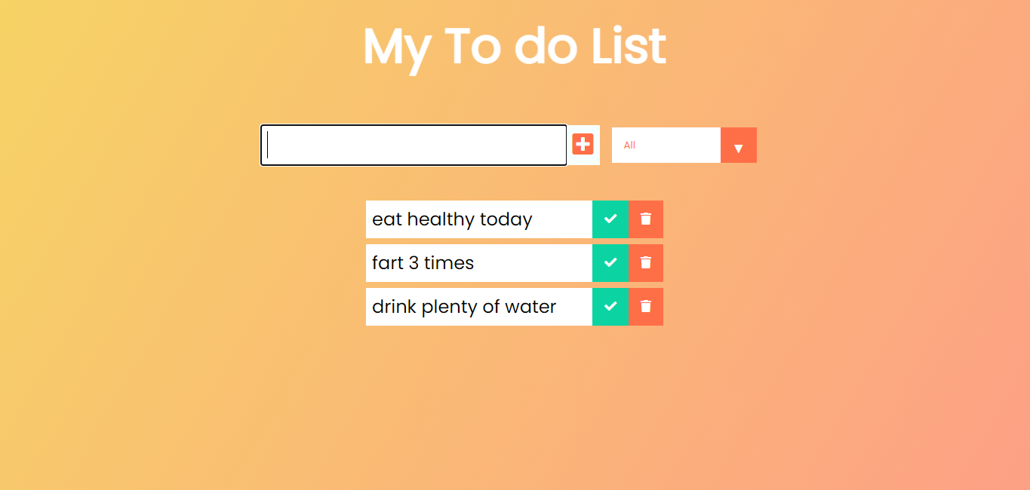Focus the new task text field
Viewport: 1030px width, 490px height.
(414, 145)
